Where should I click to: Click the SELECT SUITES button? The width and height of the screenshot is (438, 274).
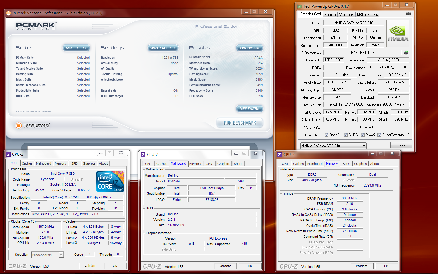tap(76, 48)
